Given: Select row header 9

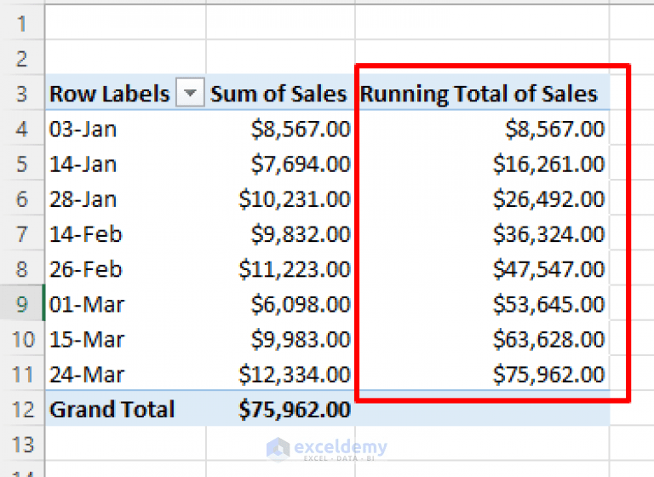Looking at the screenshot, I should pos(22,303).
